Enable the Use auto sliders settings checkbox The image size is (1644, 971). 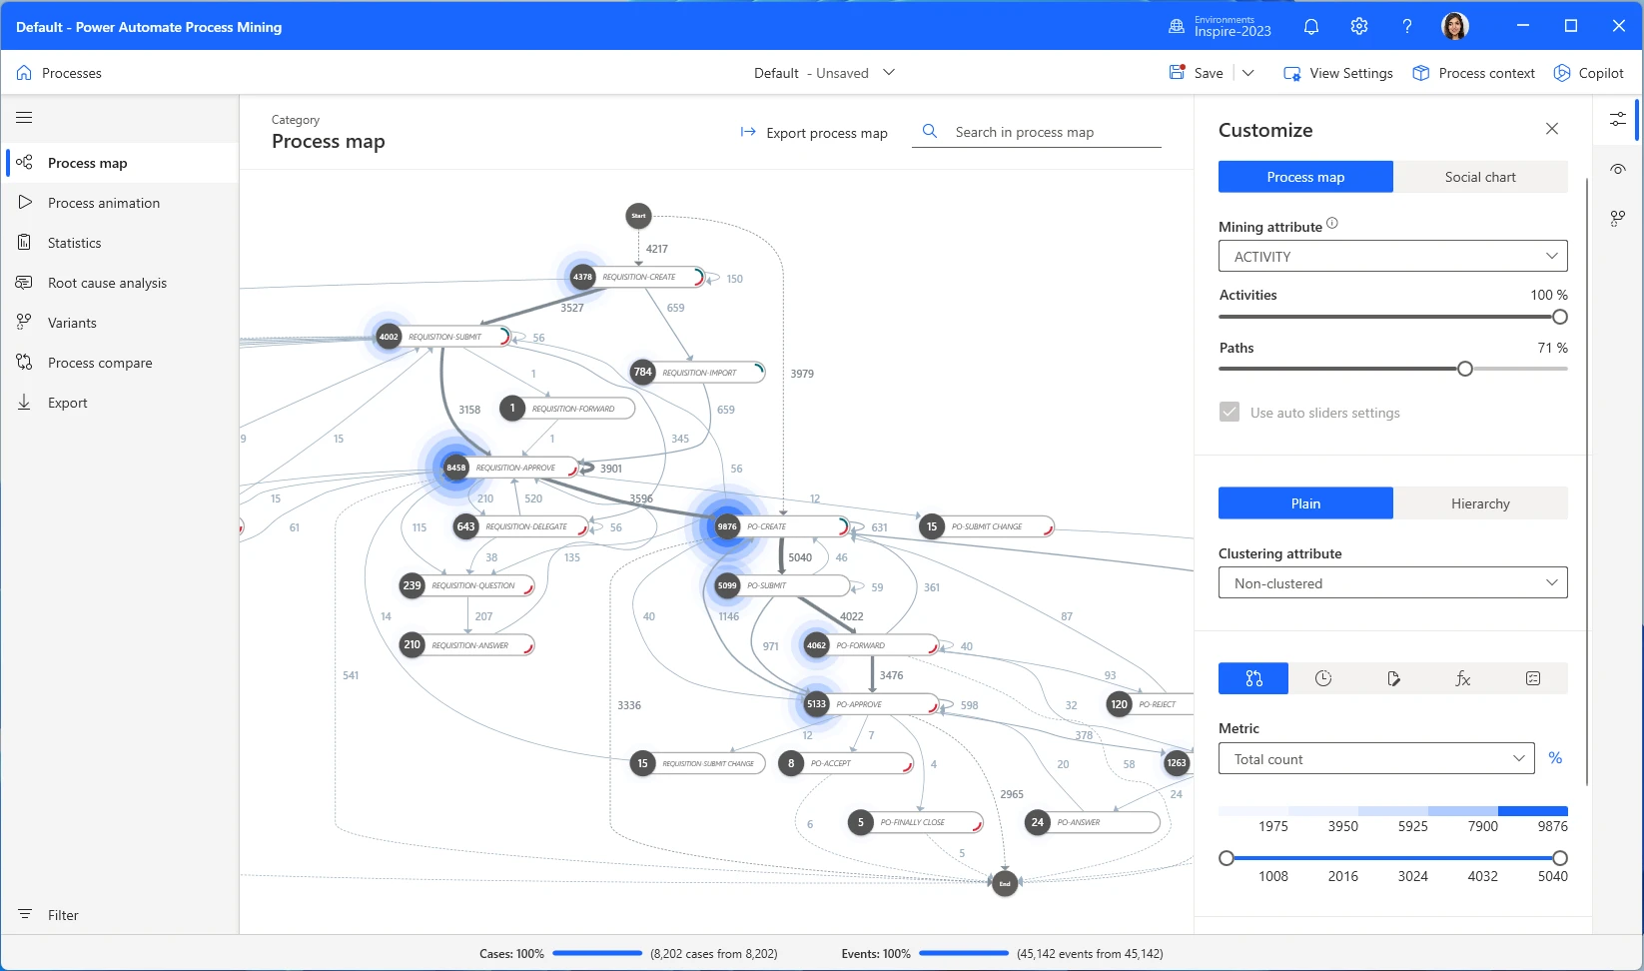click(x=1230, y=412)
